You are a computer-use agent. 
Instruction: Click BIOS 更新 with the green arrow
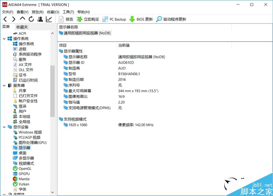coord(141,19)
